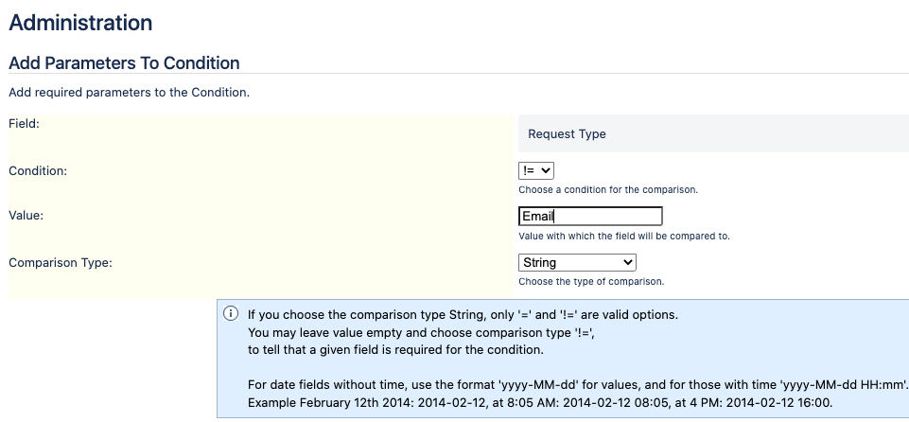Click the Administration page heading

tap(80, 23)
